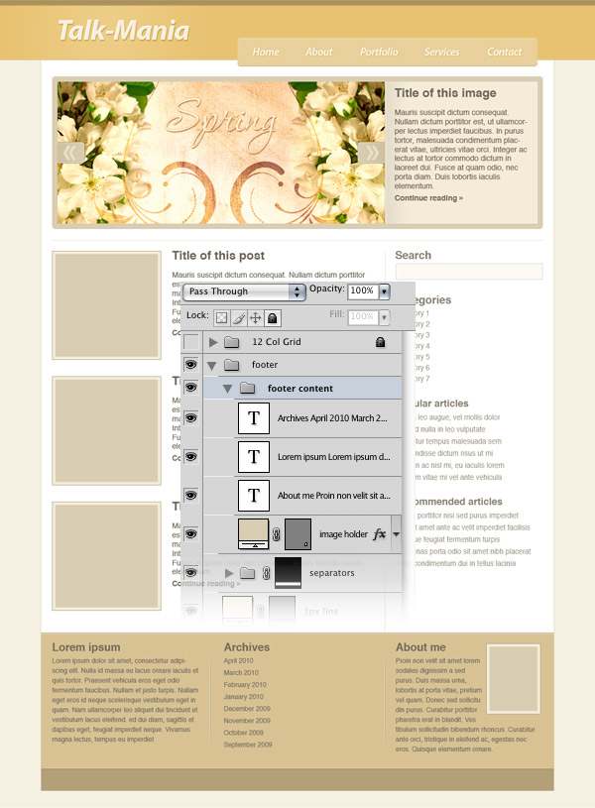Click chain link icon on separators group
Image resolution: width=595 pixels, height=808 pixels.
click(x=266, y=573)
